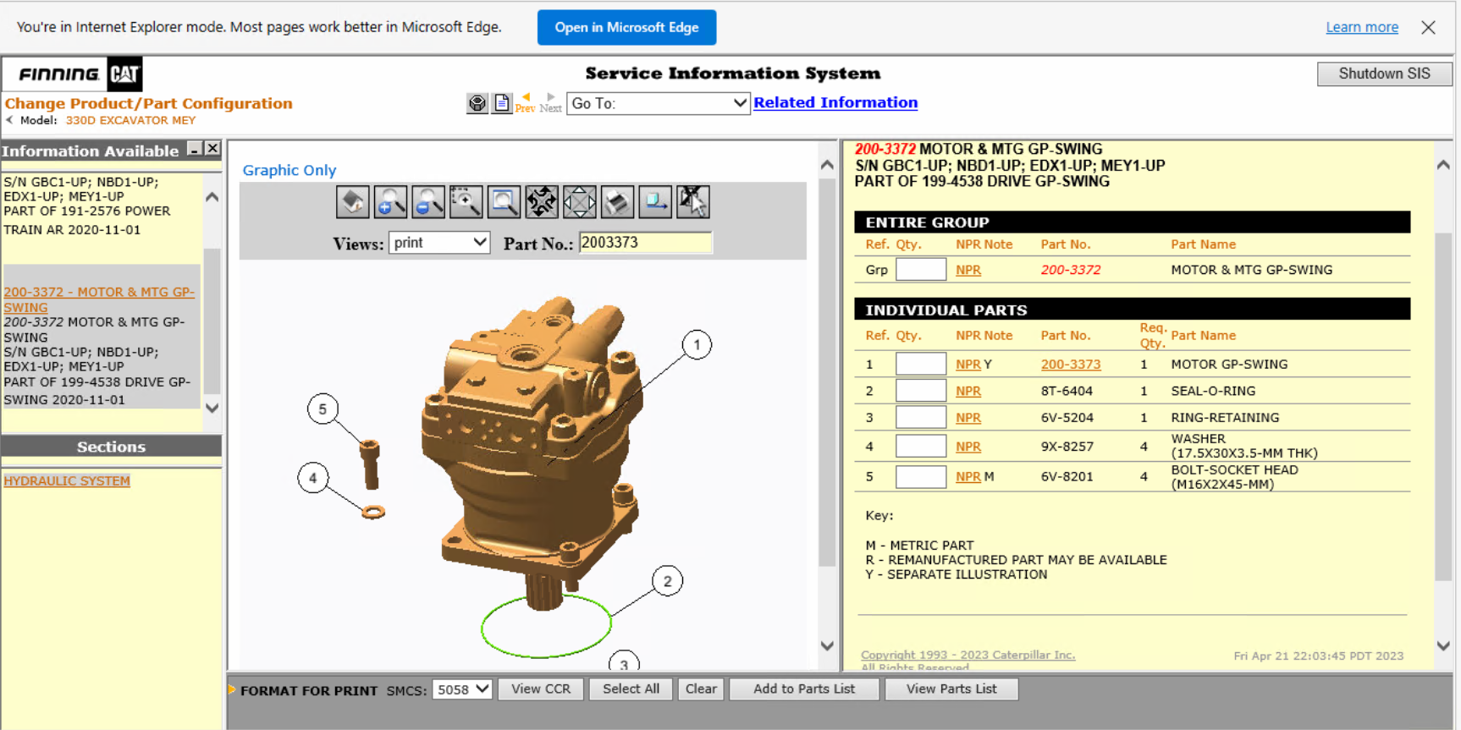Zoom in on the graphic
Image resolution: width=1461 pixels, height=730 pixels.
pyautogui.click(x=390, y=202)
